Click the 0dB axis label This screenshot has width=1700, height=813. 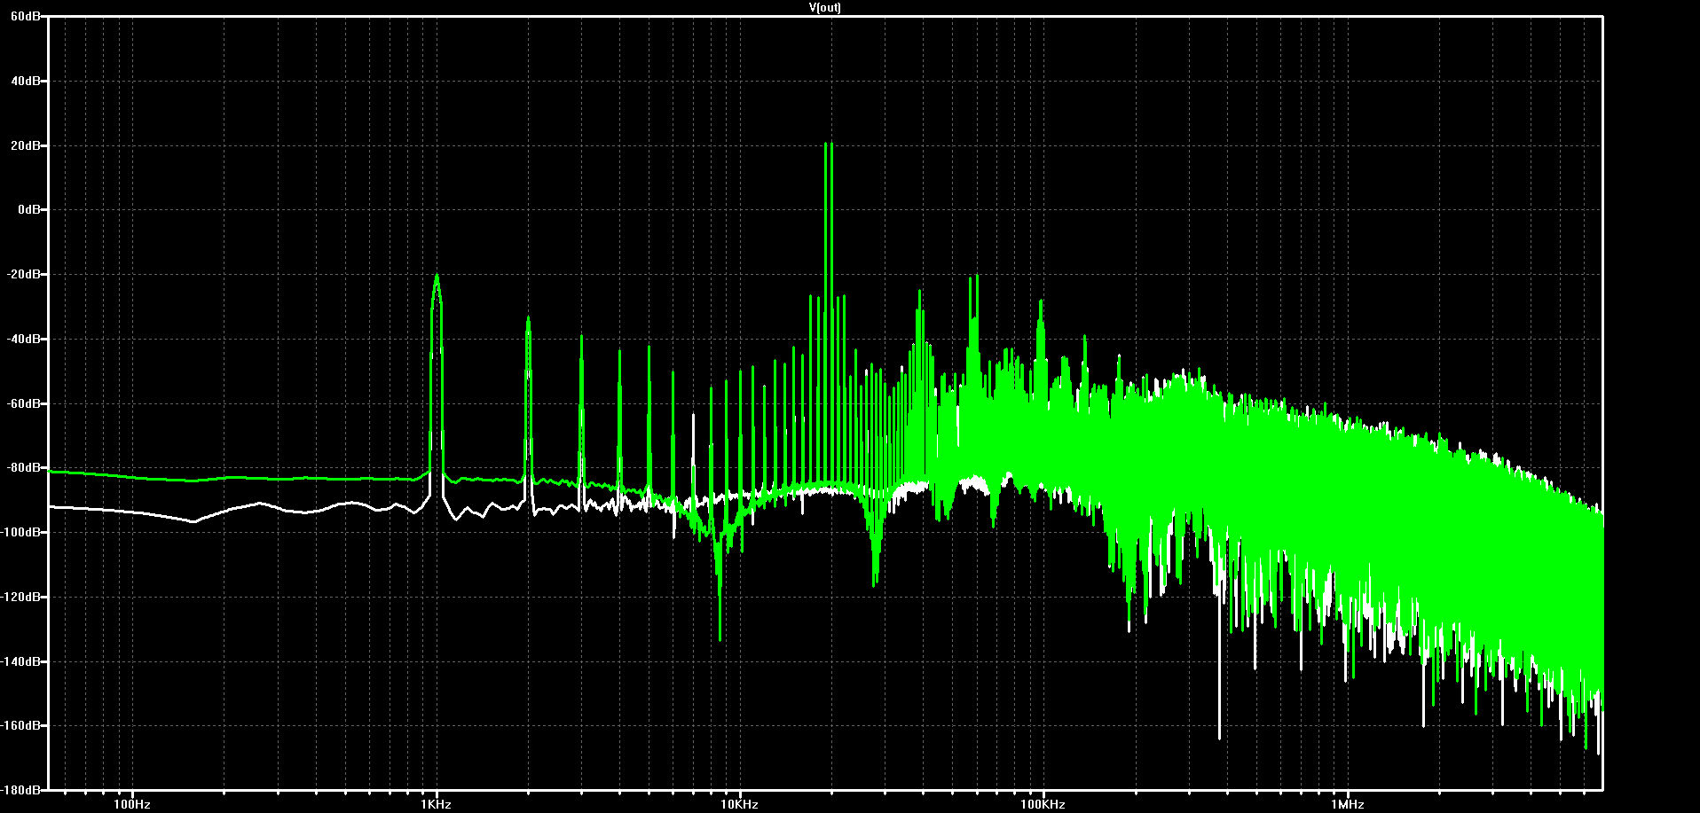click(x=28, y=210)
